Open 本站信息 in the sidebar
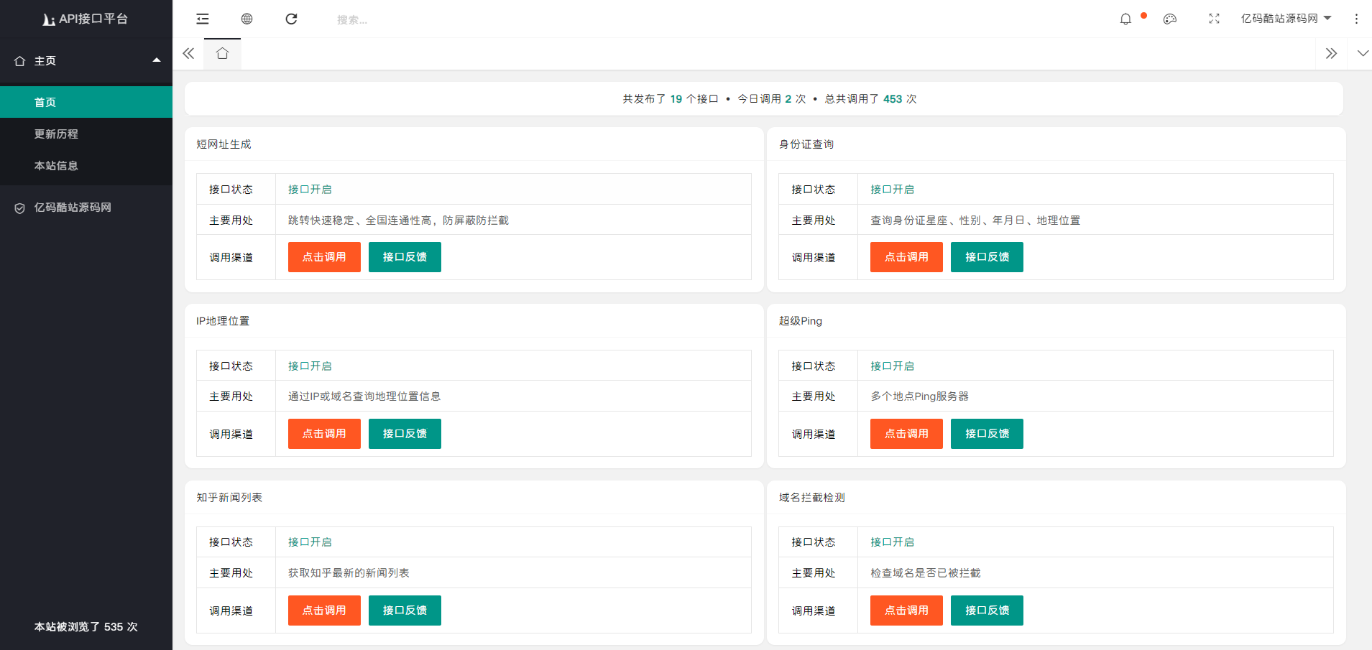Image resolution: width=1372 pixels, height=650 pixels. [56, 165]
